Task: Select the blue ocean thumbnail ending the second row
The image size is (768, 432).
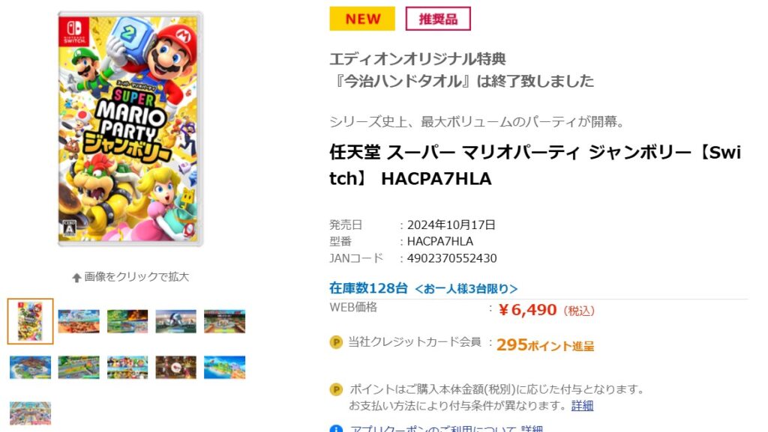Action: click(225, 367)
